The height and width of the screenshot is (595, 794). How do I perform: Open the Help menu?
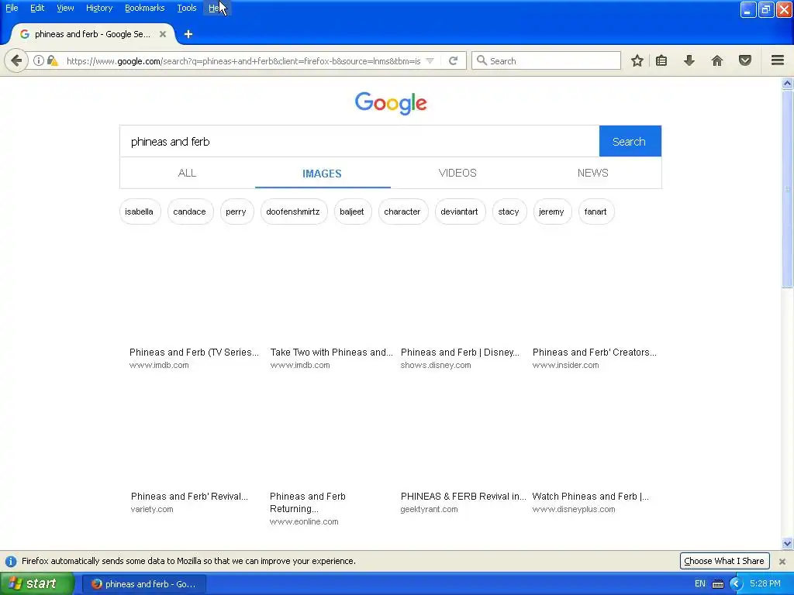[x=217, y=8]
